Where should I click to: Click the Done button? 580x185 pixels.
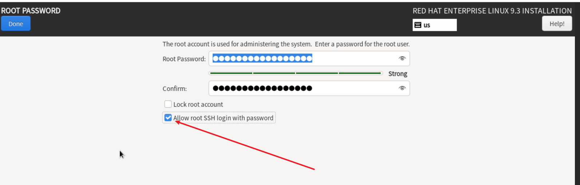click(16, 24)
